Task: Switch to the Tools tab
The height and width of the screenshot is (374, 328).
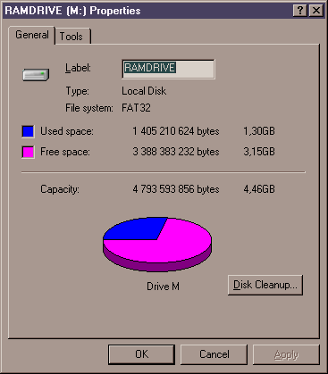Action: pos(72,37)
